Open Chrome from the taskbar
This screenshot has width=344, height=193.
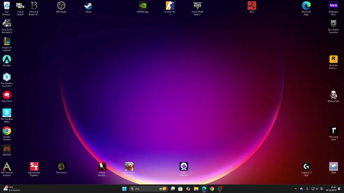[212, 189]
